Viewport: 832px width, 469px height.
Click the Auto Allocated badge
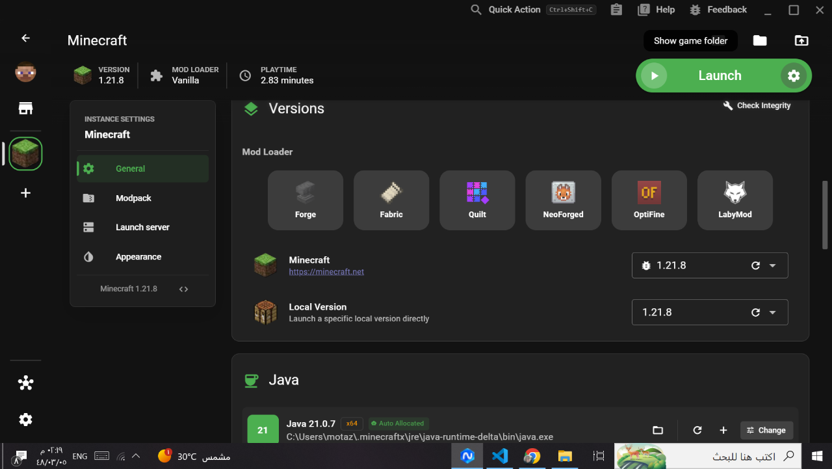coord(398,423)
